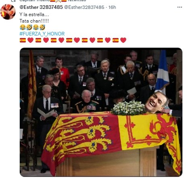Click the last red heart emoji in the row
Viewport: 188px width, 180px height.
(123, 40)
